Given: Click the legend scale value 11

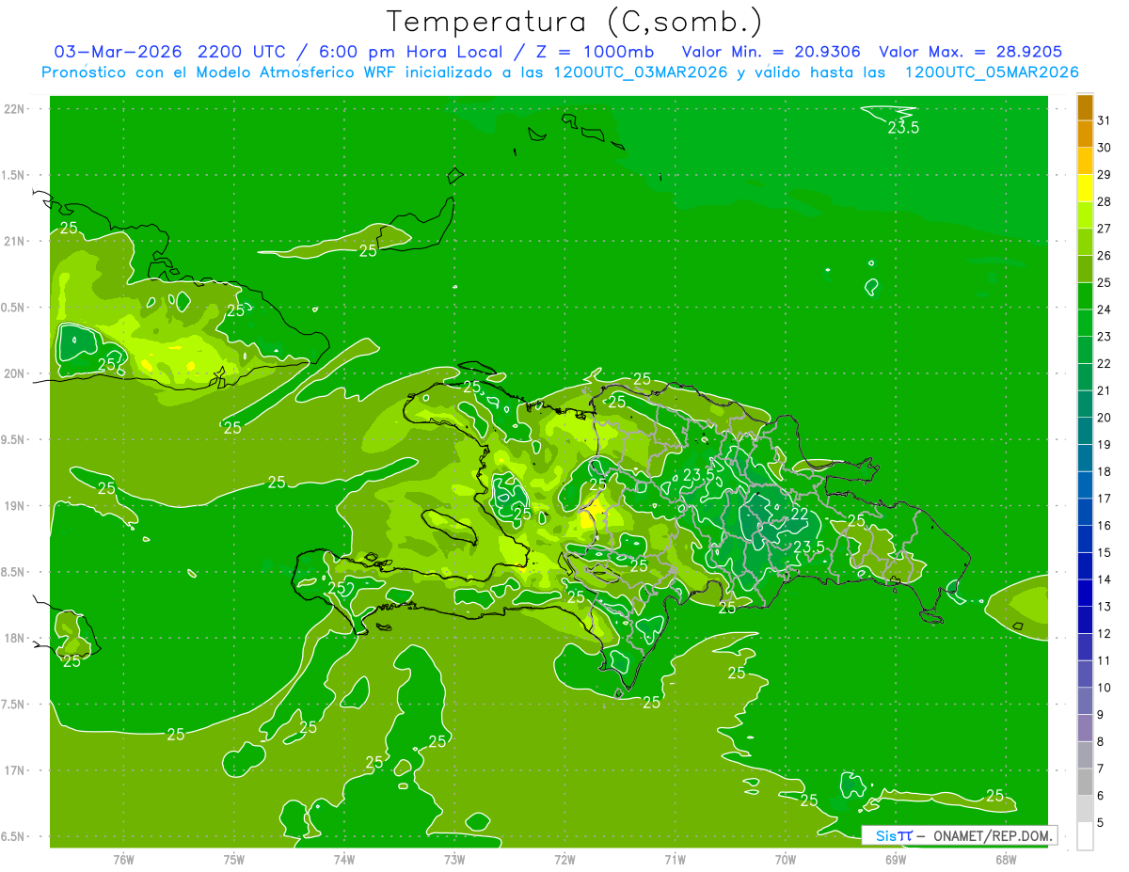Looking at the screenshot, I should point(1104,660).
